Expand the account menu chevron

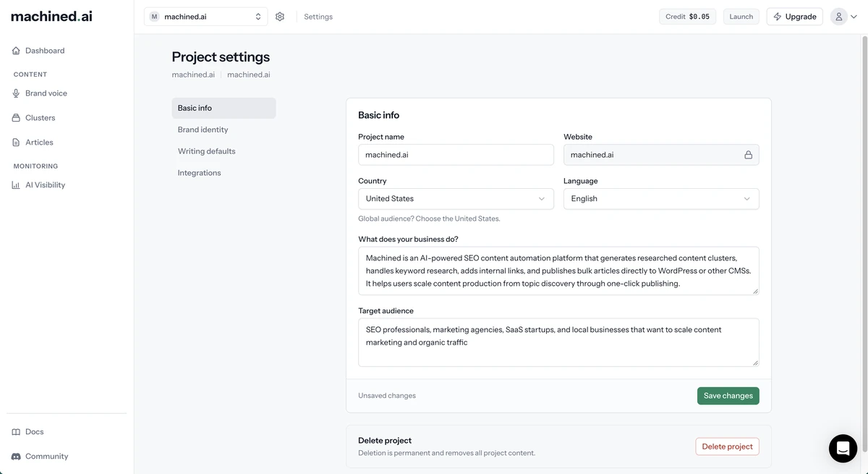854,17
